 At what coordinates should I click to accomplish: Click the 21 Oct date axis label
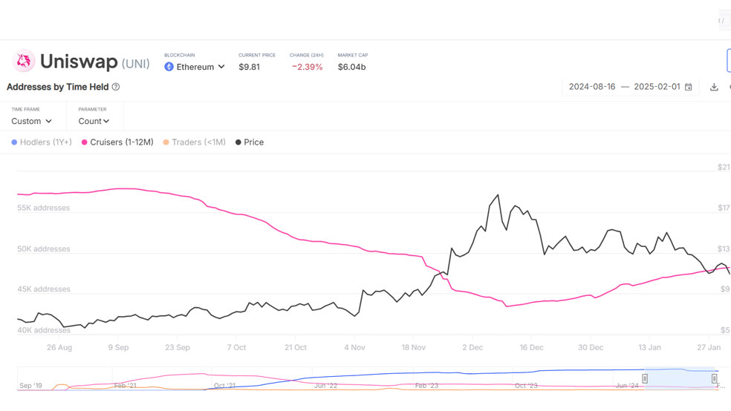pos(296,347)
